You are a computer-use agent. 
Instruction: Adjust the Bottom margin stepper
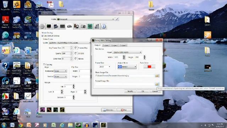(74, 97)
